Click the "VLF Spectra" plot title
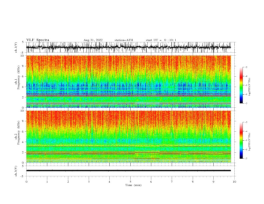Viewport: 264px width, 204px height. pyautogui.click(x=38, y=40)
